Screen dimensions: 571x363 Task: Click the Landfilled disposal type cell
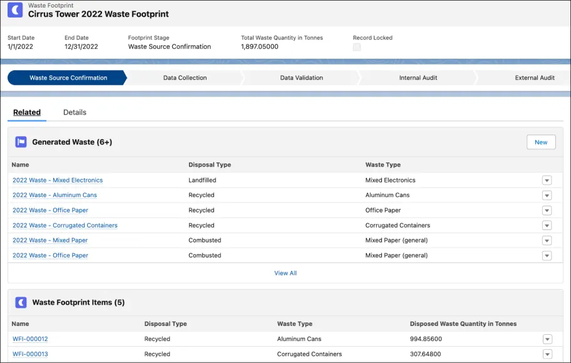202,180
